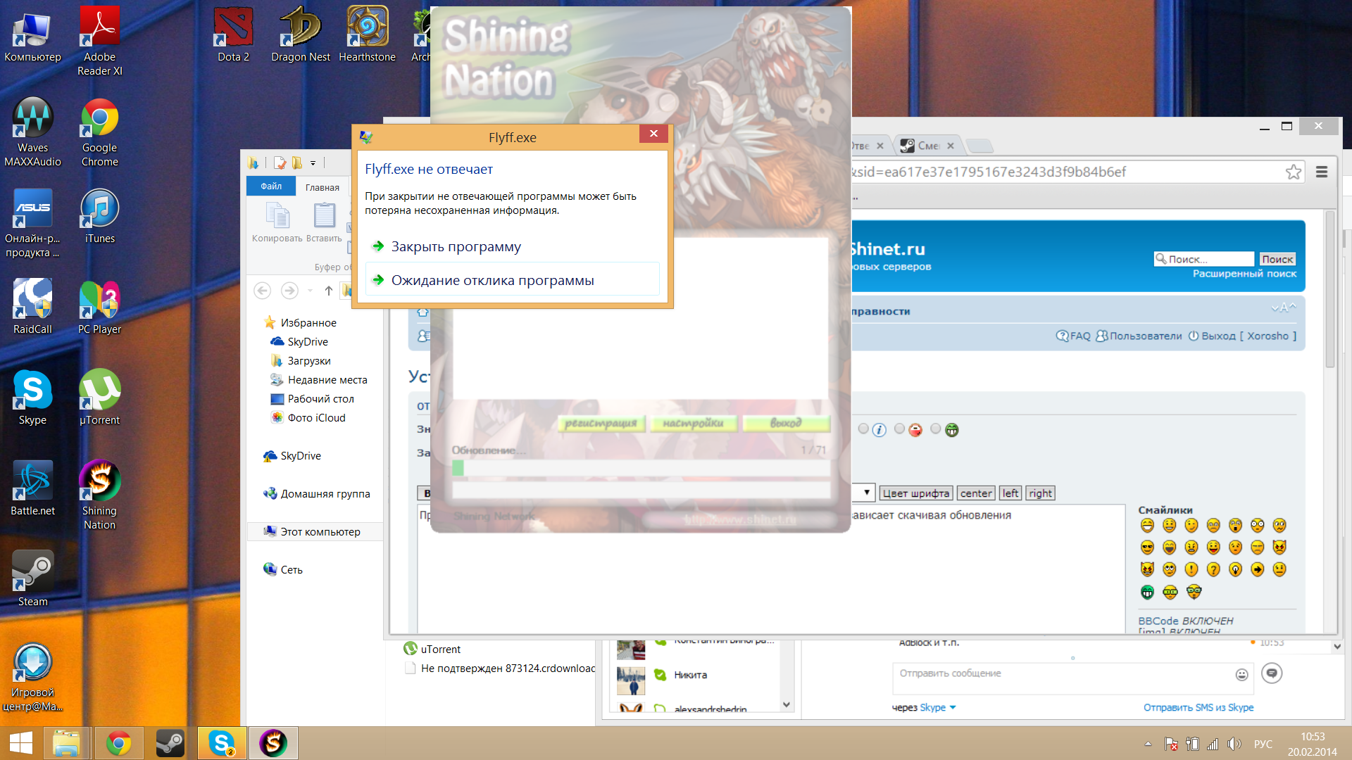This screenshot has width=1352, height=760.
Task: Open Skype from the taskbar
Action: [x=221, y=743]
